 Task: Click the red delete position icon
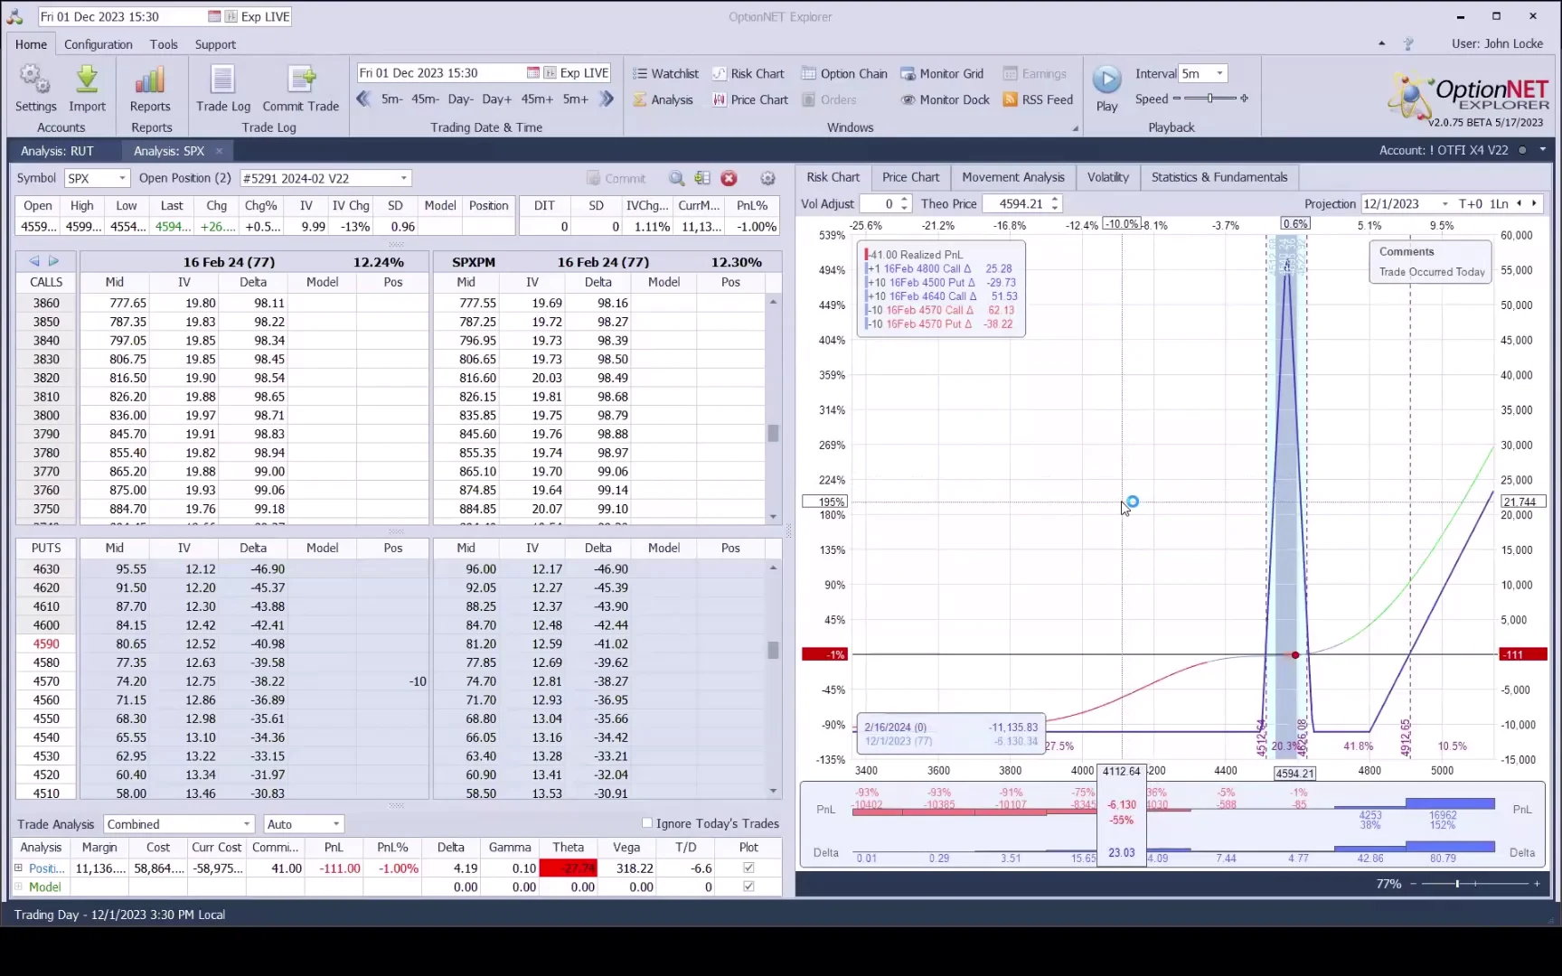(x=729, y=178)
